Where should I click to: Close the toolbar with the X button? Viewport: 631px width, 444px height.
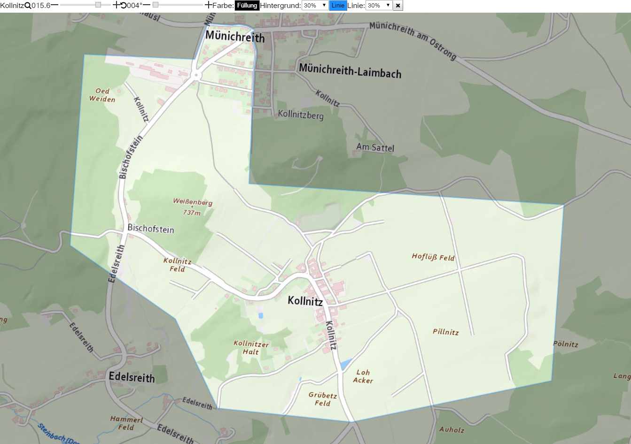398,6
